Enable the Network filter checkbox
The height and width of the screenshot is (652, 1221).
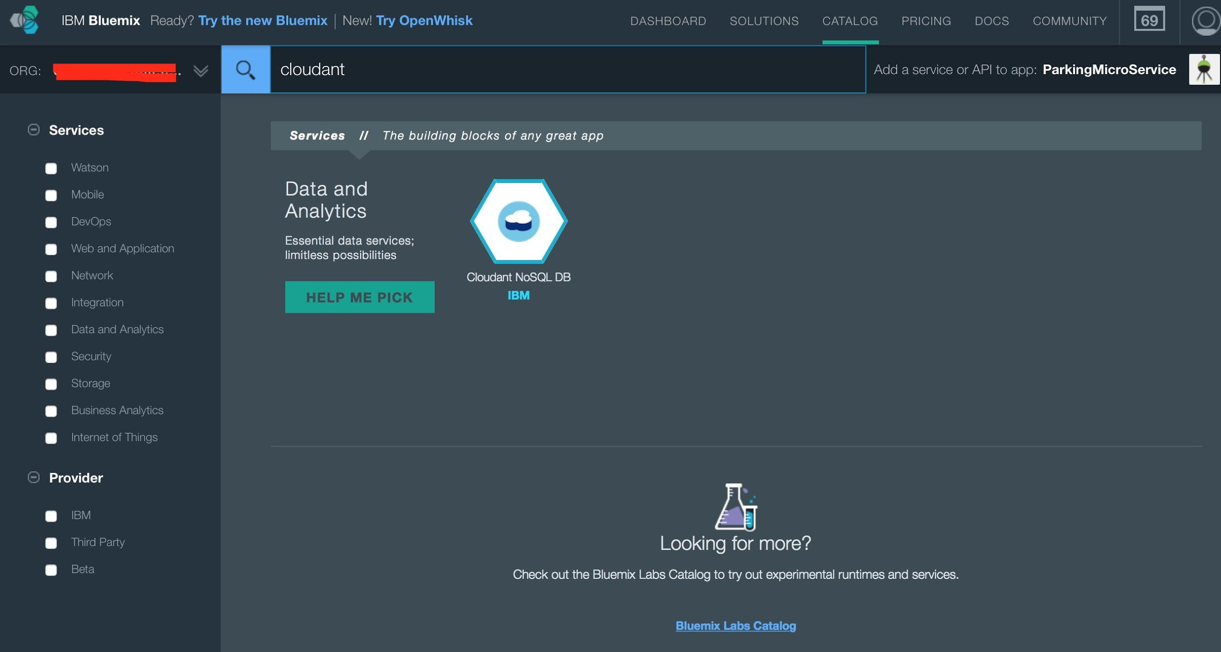51,276
